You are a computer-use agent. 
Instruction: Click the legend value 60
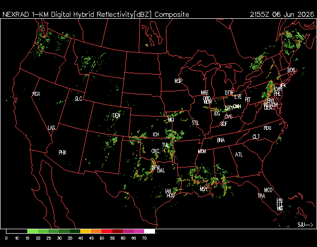click(x=123, y=238)
